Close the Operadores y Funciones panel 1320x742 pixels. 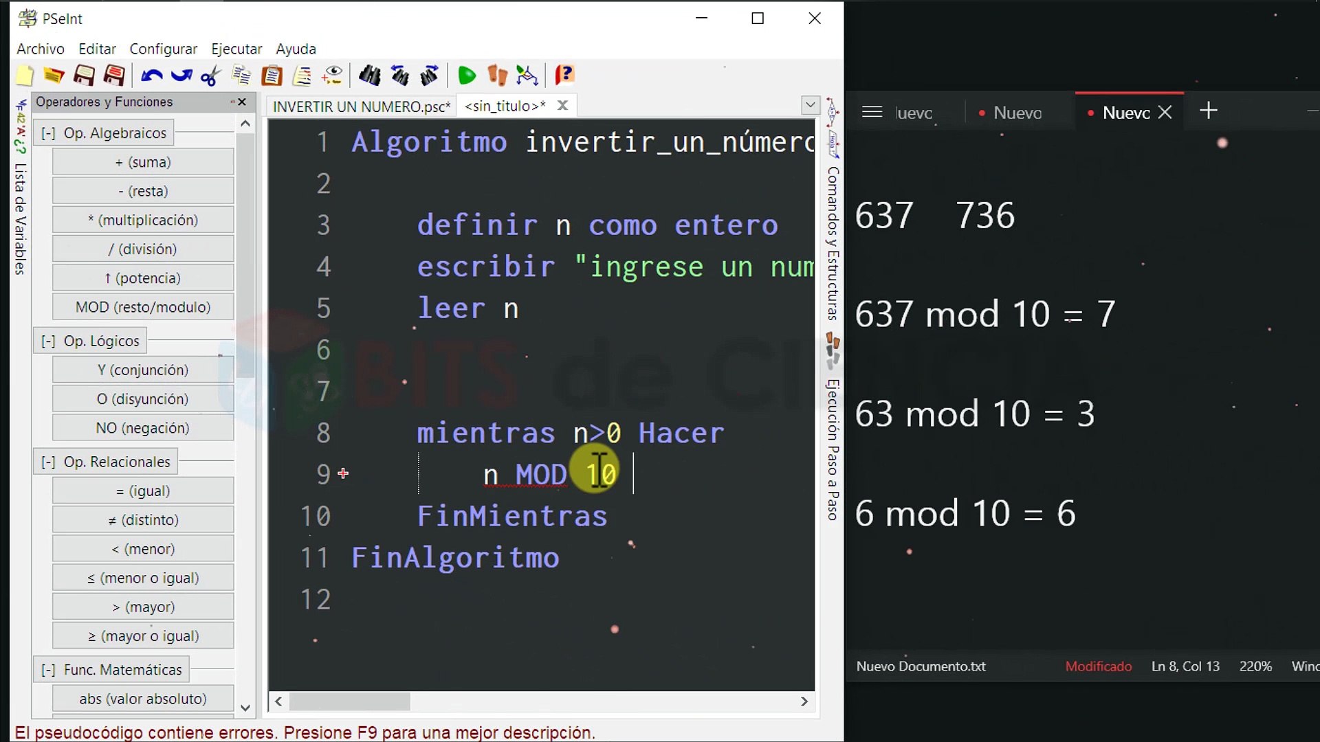pos(242,102)
